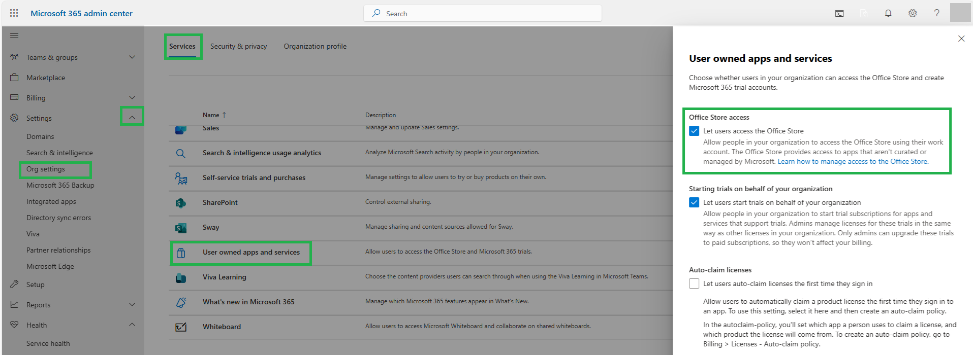Open Microsoft Edge in sidebar

[x=50, y=266]
